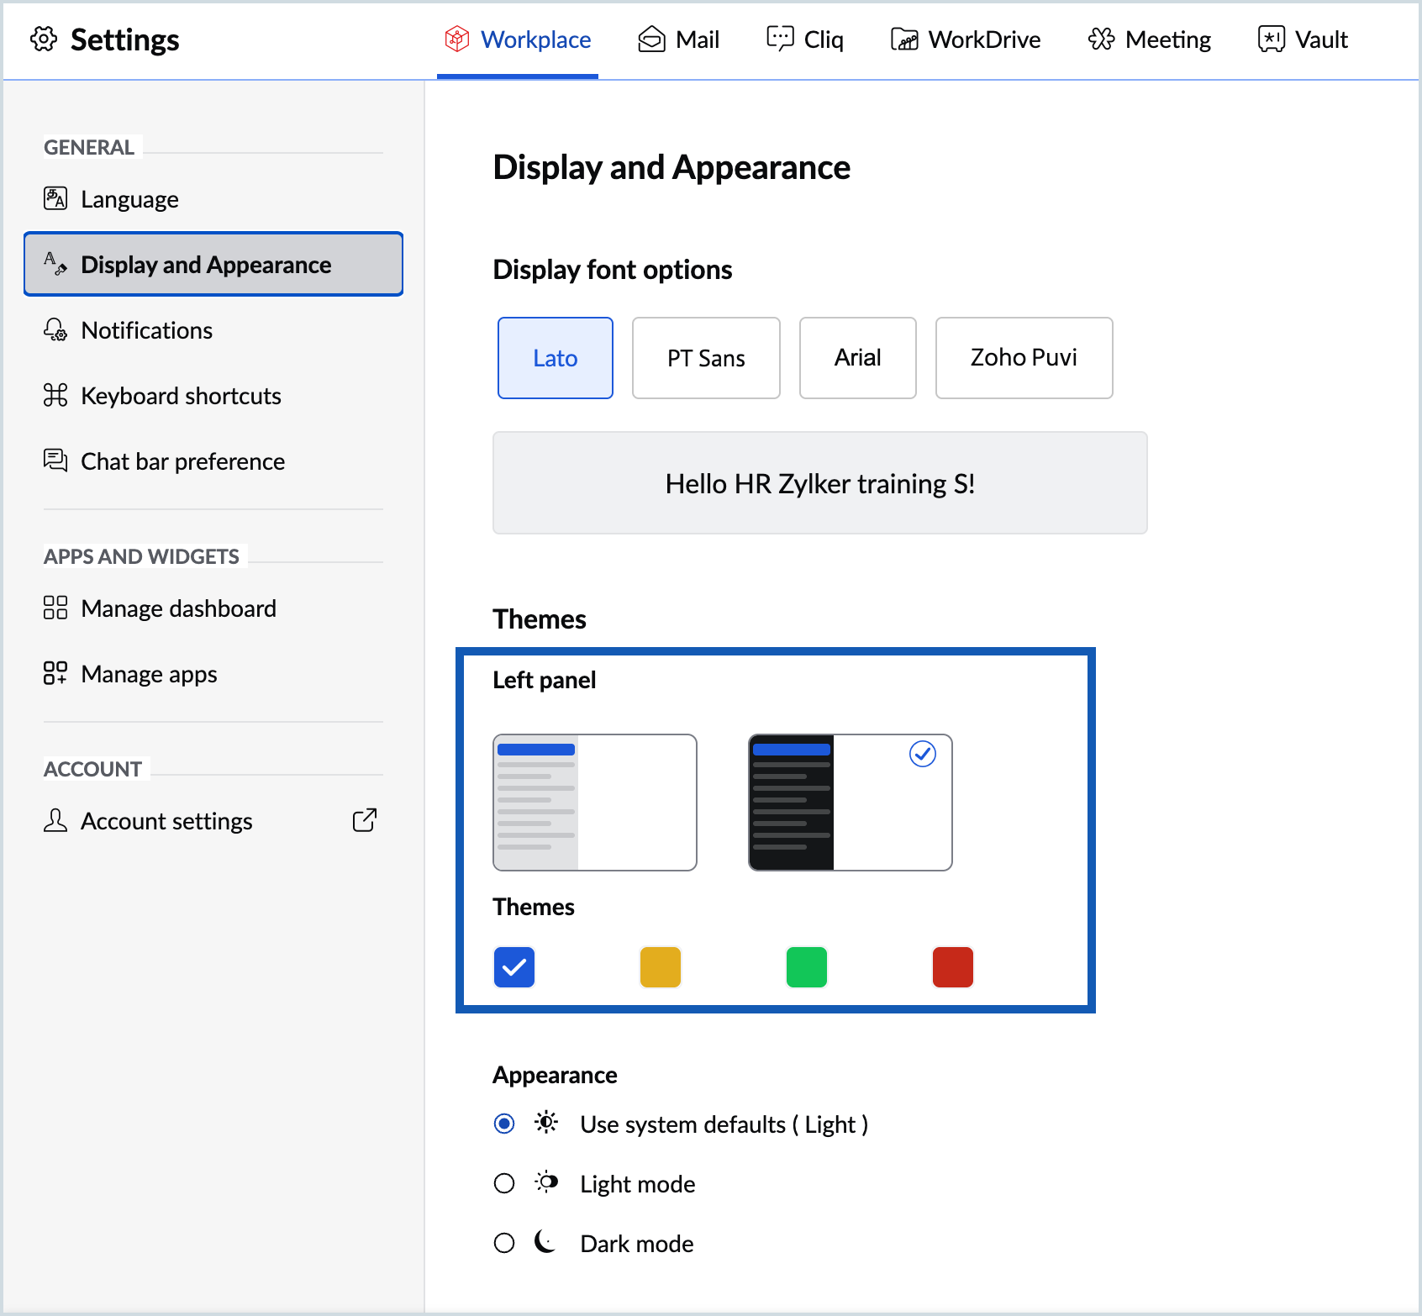Choose the PT Sans font option
Screen dimensions: 1422x1316
coord(706,358)
